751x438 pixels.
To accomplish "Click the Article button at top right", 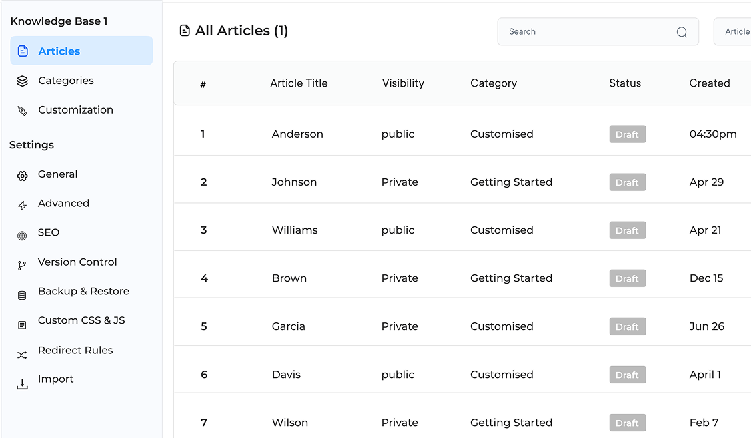I will tap(732, 31).
